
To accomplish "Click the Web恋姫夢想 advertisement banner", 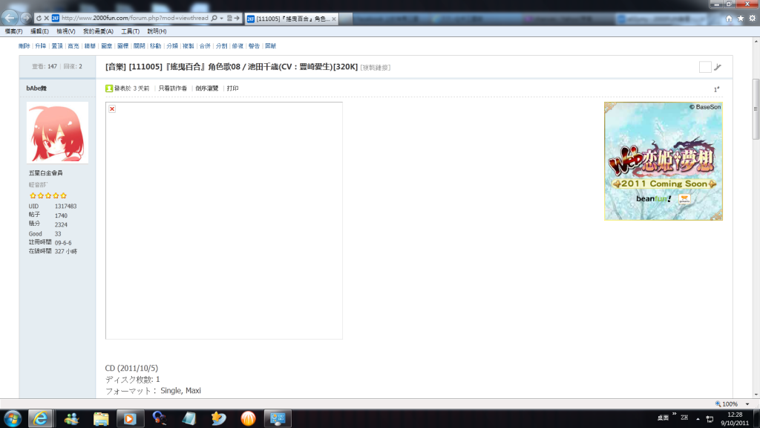I will click(x=663, y=161).
